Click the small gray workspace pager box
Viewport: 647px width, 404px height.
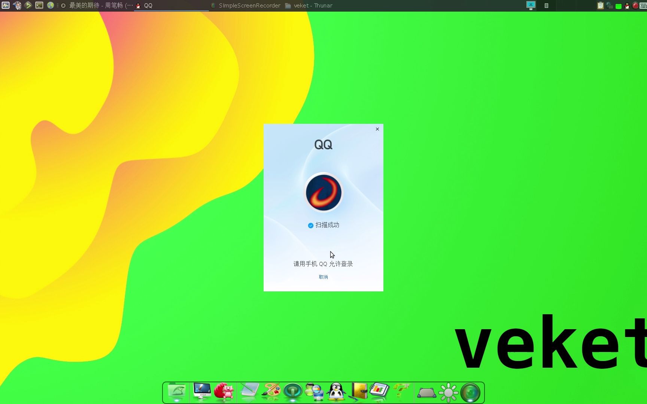pyautogui.click(x=546, y=6)
